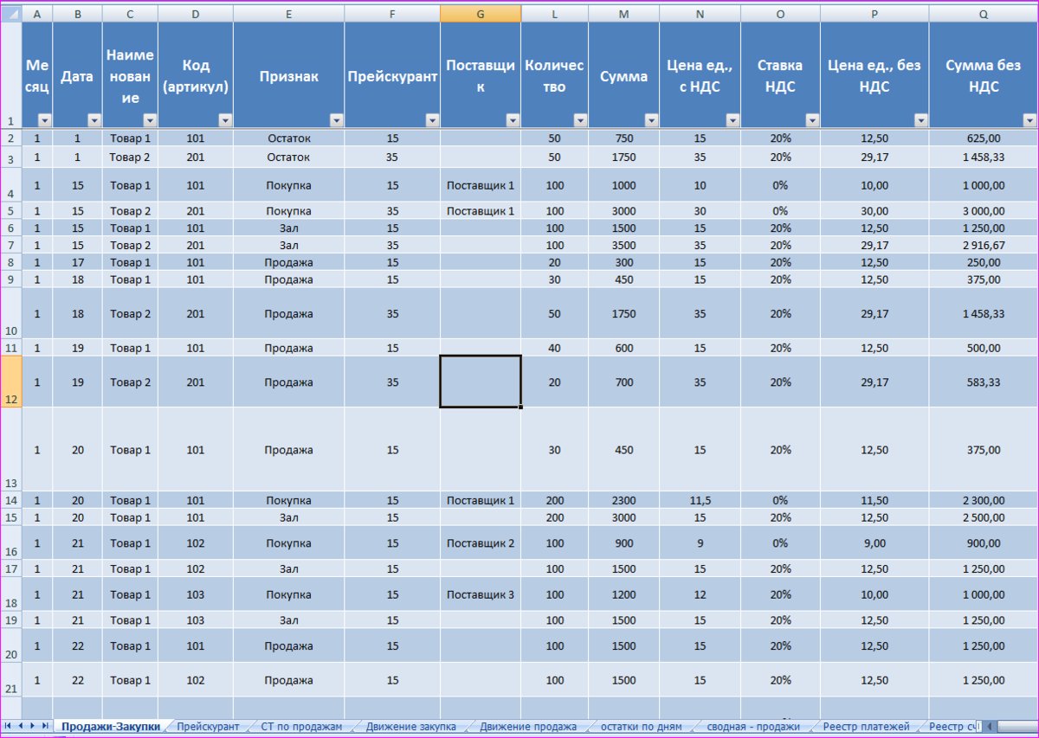Open filter dropdown for Поставщик column

[x=513, y=121]
